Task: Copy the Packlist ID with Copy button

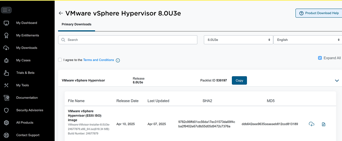Action: (239, 80)
